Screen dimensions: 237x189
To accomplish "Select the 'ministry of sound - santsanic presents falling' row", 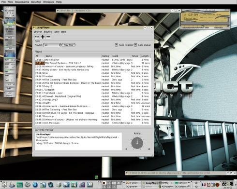I will tap(93, 67).
